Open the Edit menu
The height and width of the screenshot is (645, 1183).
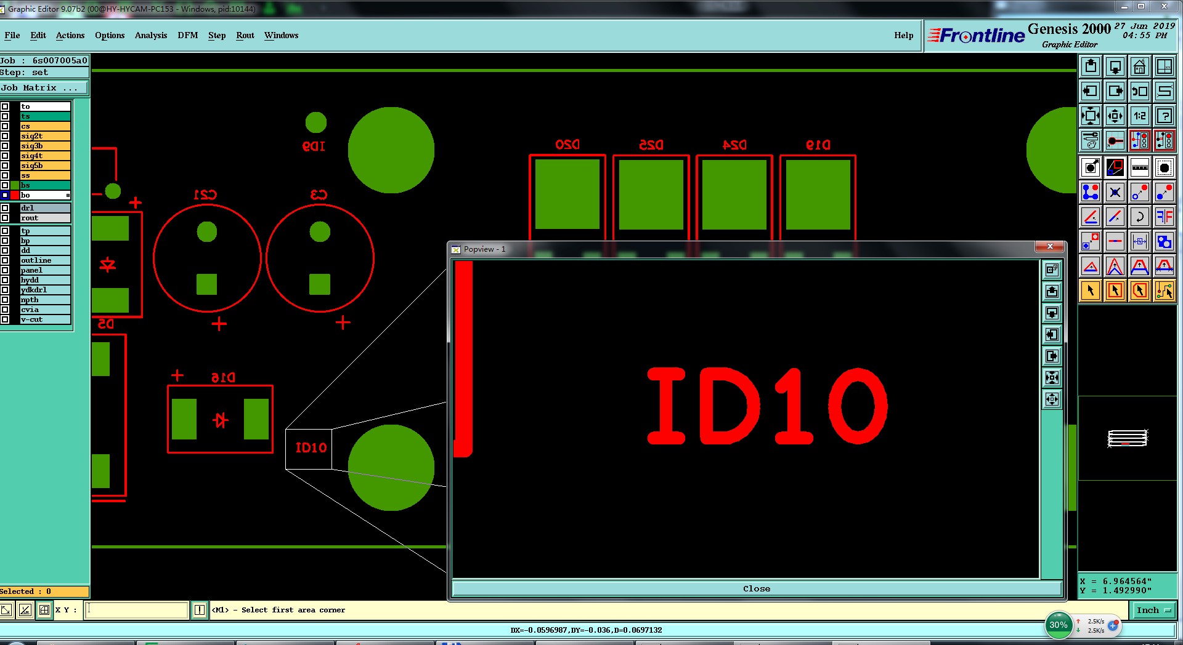(38, 35)
